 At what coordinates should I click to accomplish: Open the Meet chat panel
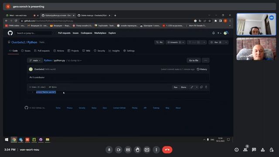[x=254, y=150]
